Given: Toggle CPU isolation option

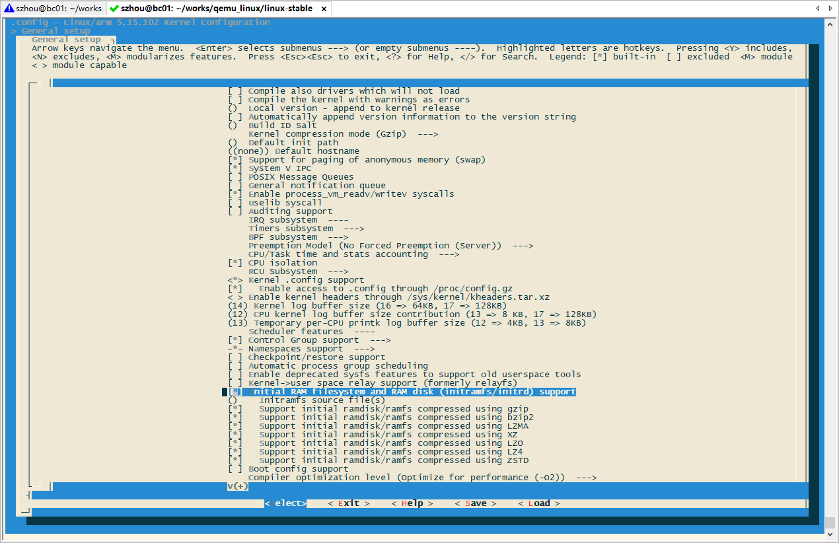Looking at the screenshot, I should click(272, 263).
